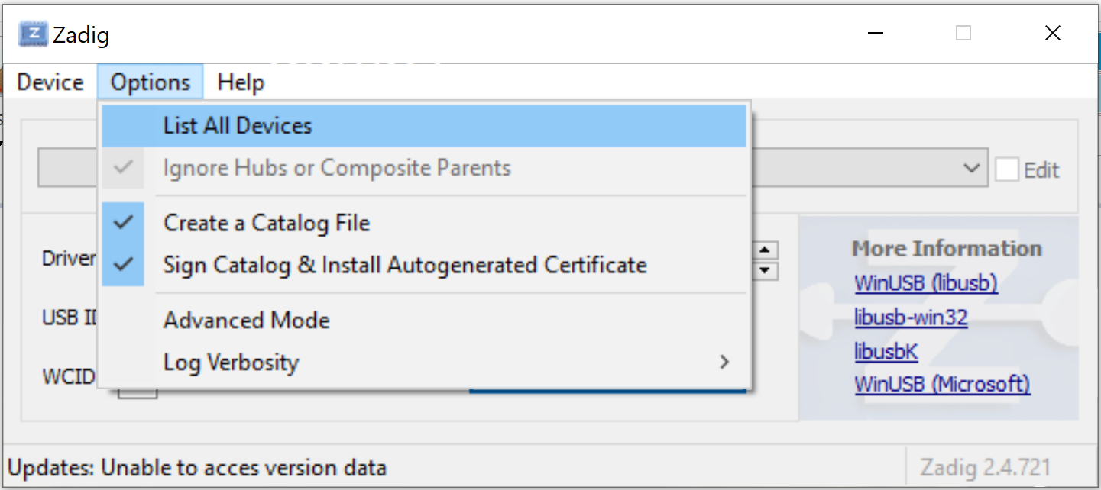Open the libusb-win32 link

[x=911, y=317]
